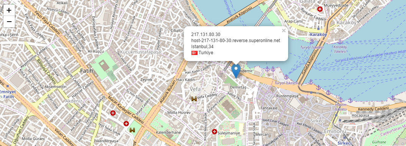Image resolution: width=406 pixels, height=146 pixels.
Task: Click the castle icon beside Vefa Caddesi
Action: 194,99
